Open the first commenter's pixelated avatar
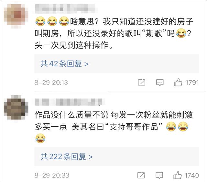Image resolution: width=207 pixels, height=182 pixels. (x=16, y=16)
